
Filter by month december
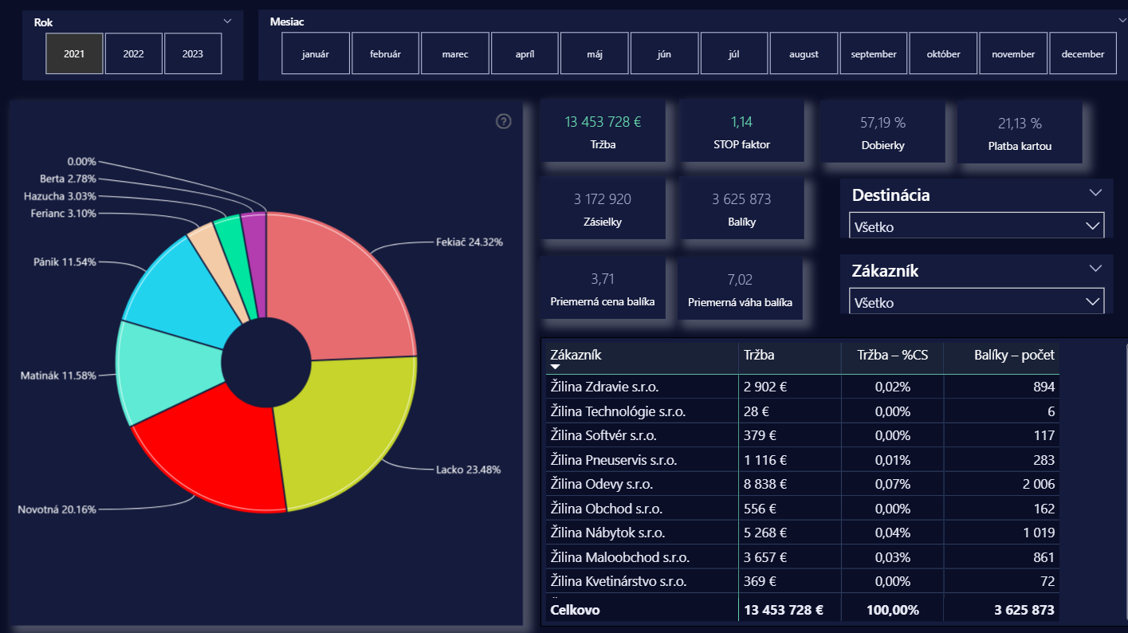point(1083,54)
